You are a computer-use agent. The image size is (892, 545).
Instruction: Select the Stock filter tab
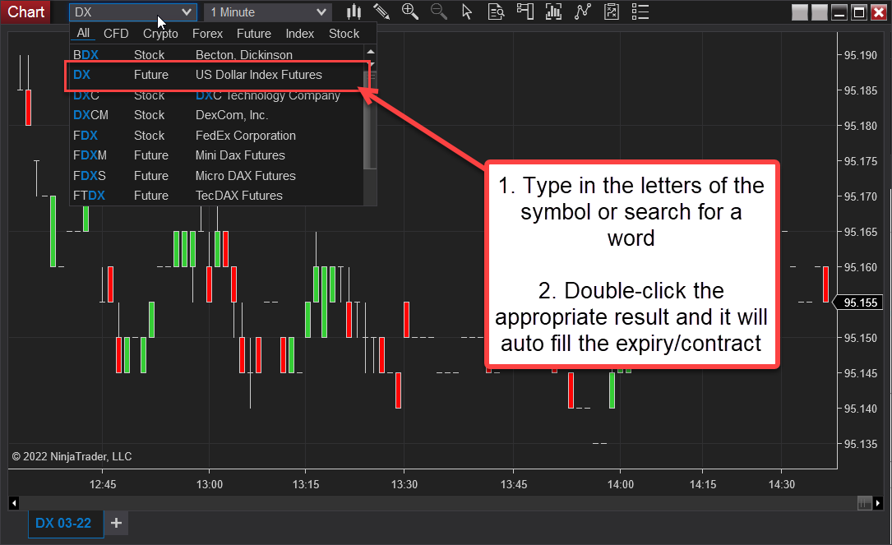(344, 34)
